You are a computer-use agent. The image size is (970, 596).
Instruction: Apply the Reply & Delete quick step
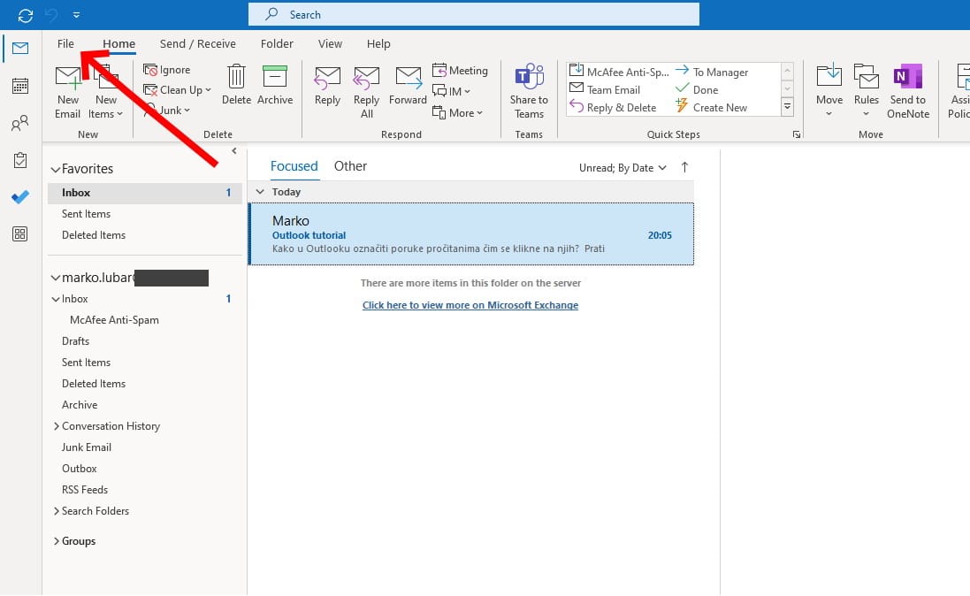tap(621, 107)
